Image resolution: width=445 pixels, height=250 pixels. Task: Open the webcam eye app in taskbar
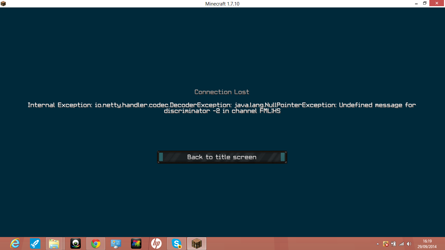coord(76,243)
